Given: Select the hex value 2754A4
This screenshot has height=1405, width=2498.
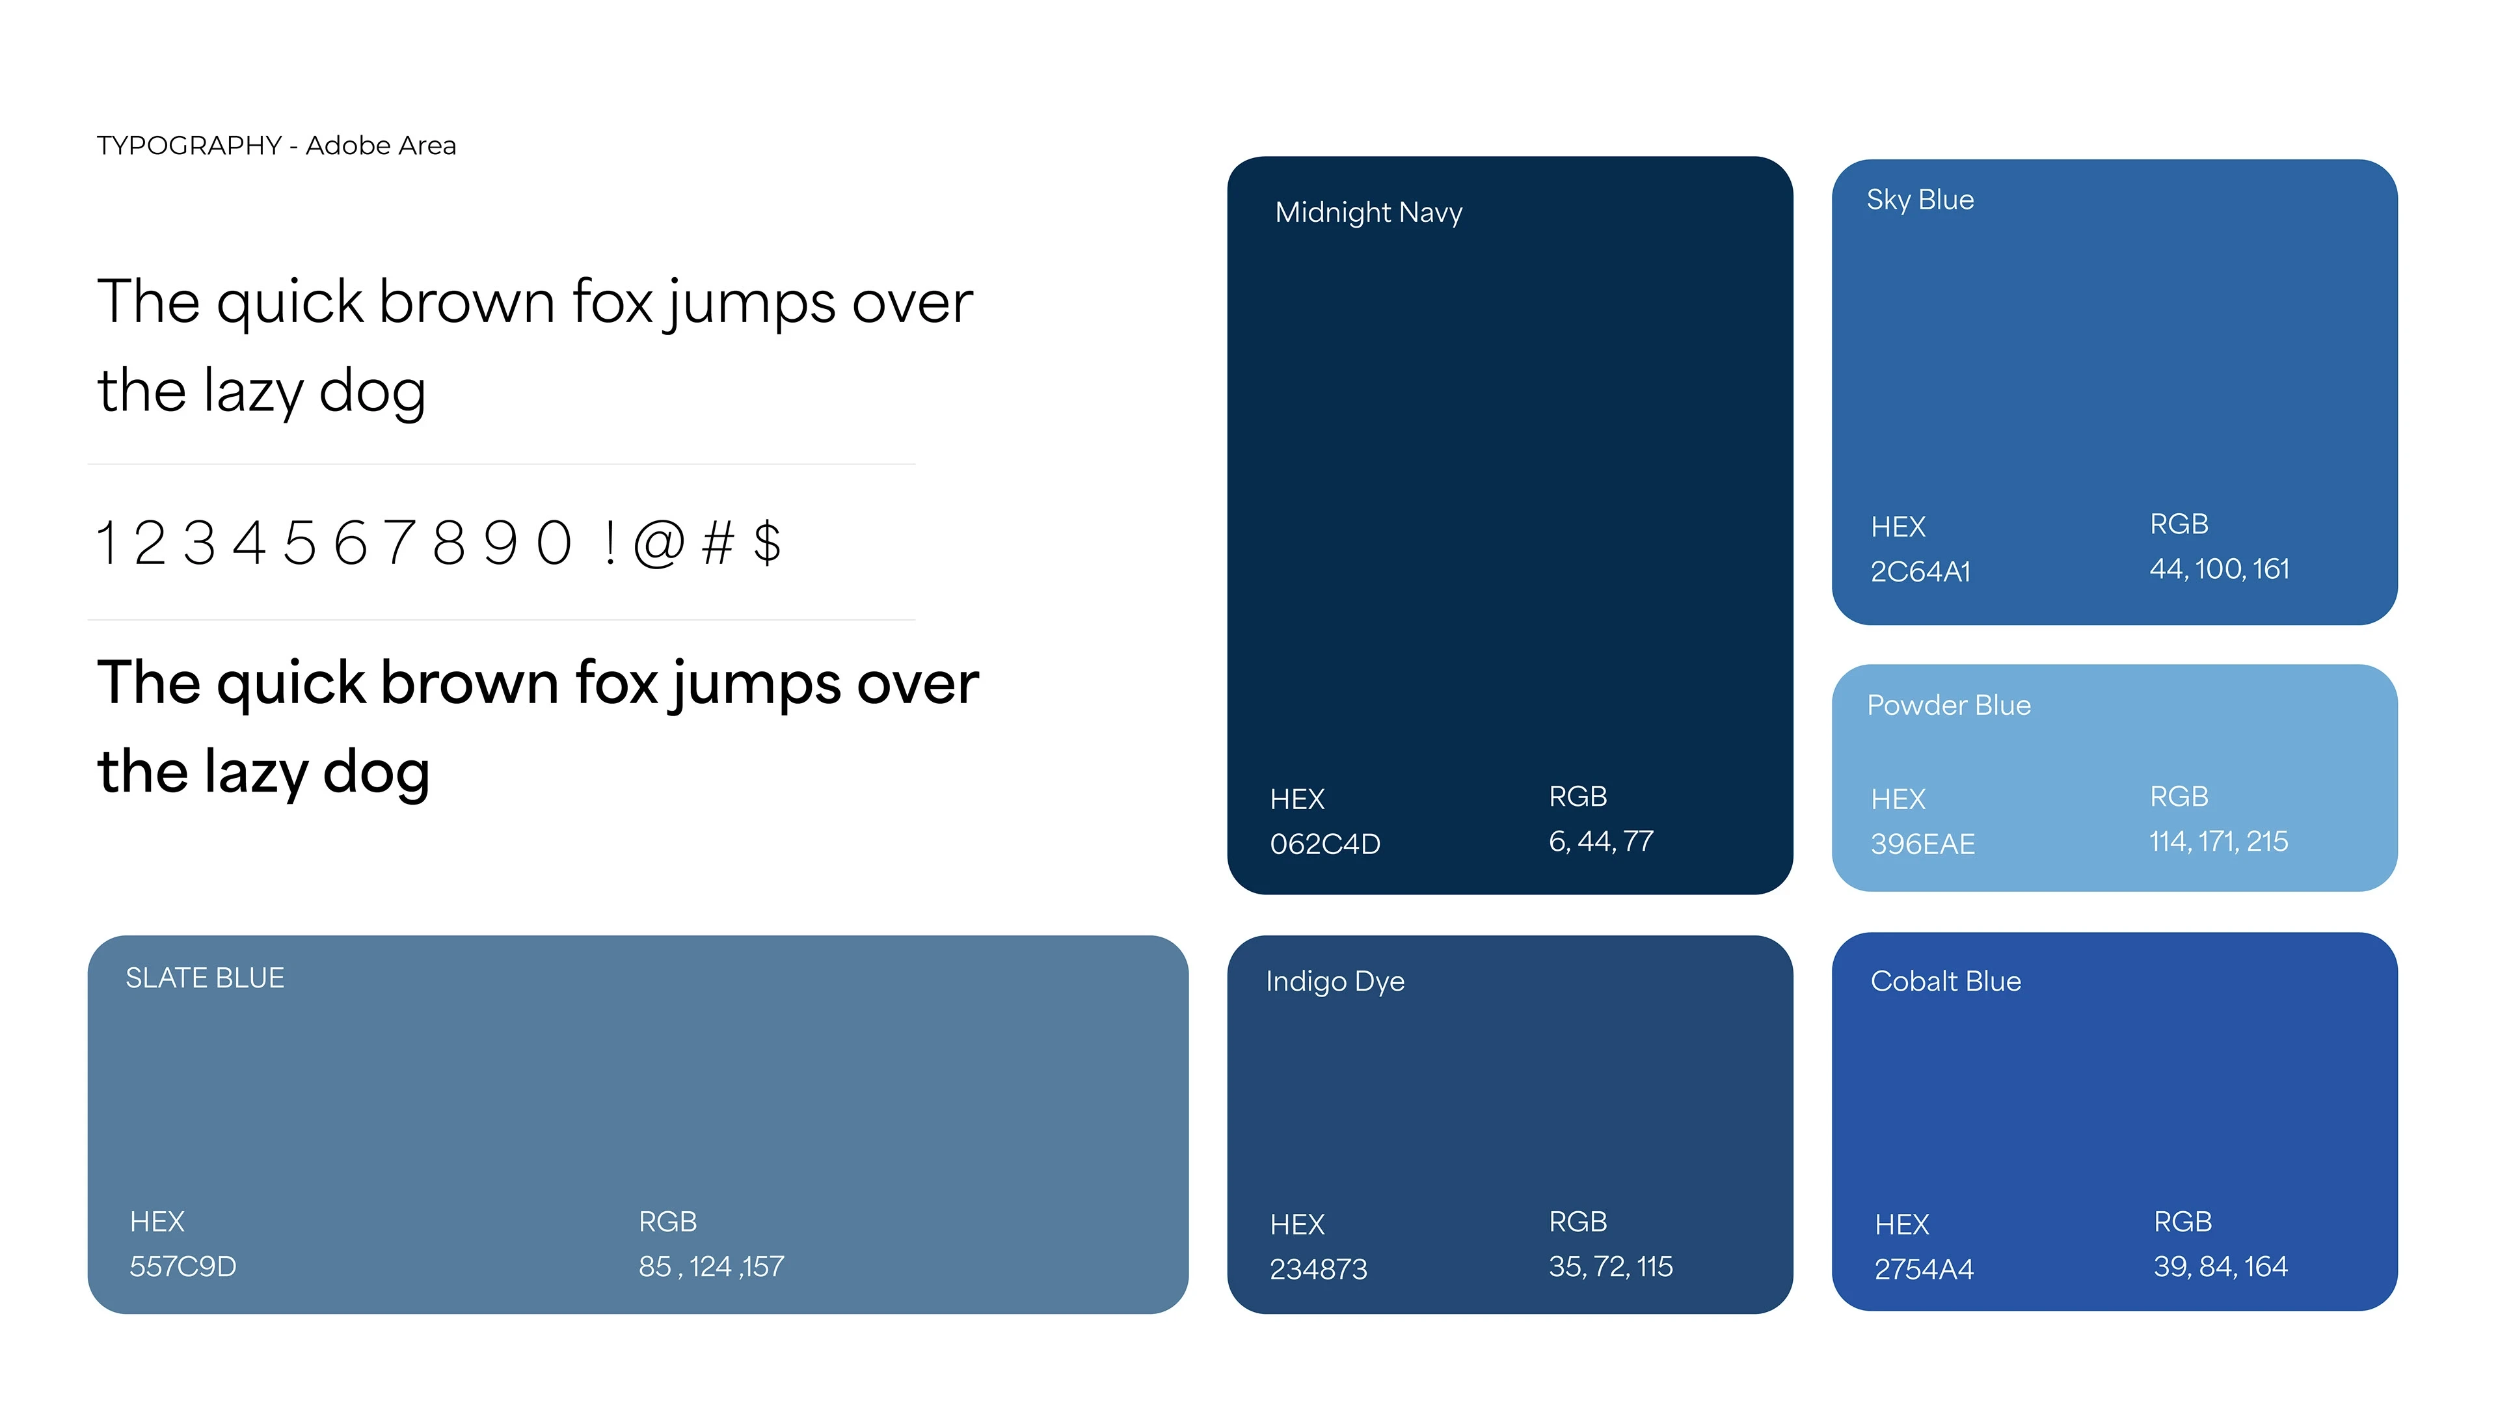Looking at the screenshot, I should coord(1924,1268).
